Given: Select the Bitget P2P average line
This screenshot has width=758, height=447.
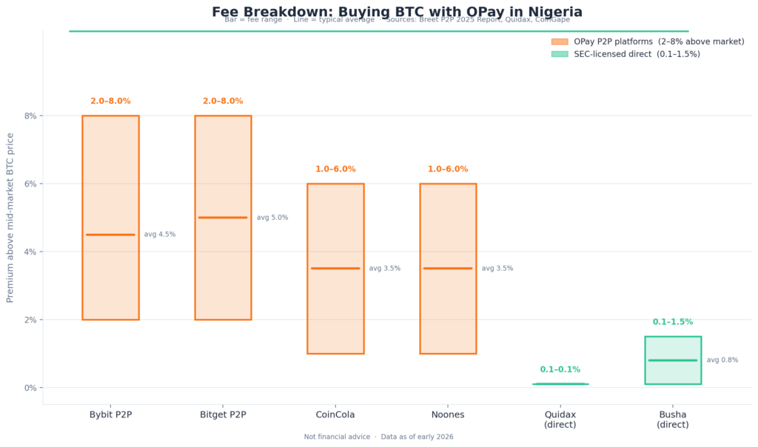Looking at the screenshot, I should 223,218.
